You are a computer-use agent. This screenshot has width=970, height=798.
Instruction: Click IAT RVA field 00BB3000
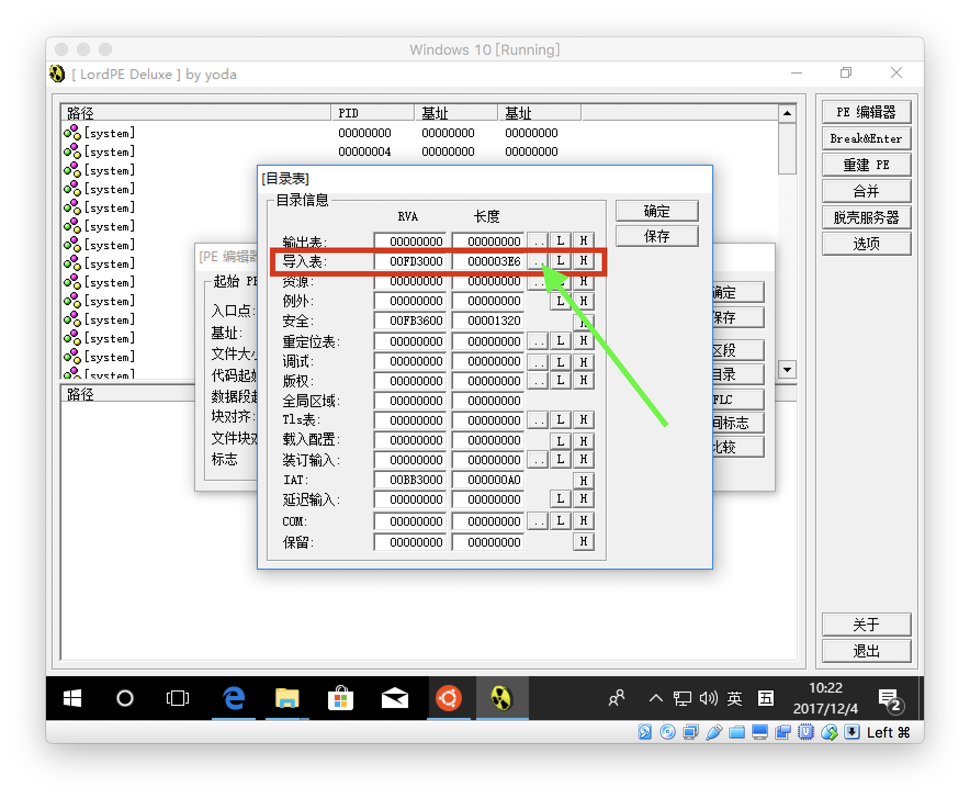410,480
